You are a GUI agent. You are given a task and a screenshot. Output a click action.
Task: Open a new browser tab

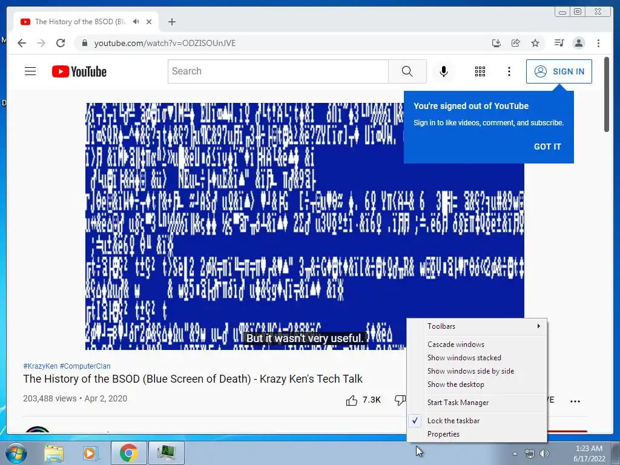pos(171,22)
